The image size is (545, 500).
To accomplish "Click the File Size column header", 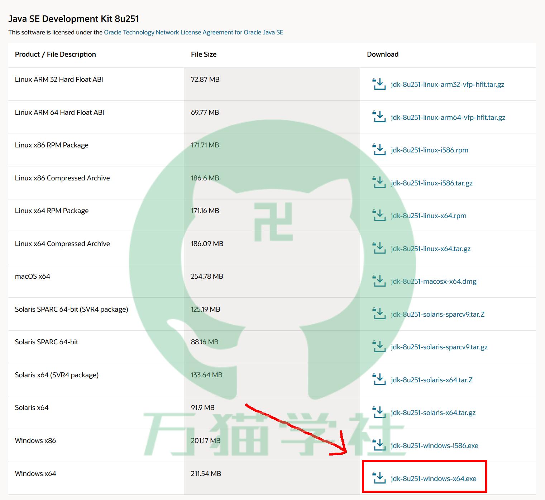I will (x=204, y=54).
